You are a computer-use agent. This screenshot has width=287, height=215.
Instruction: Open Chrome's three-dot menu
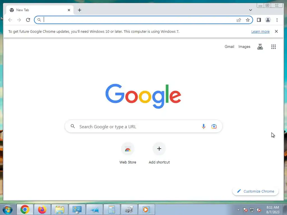[x=277, y=20]
